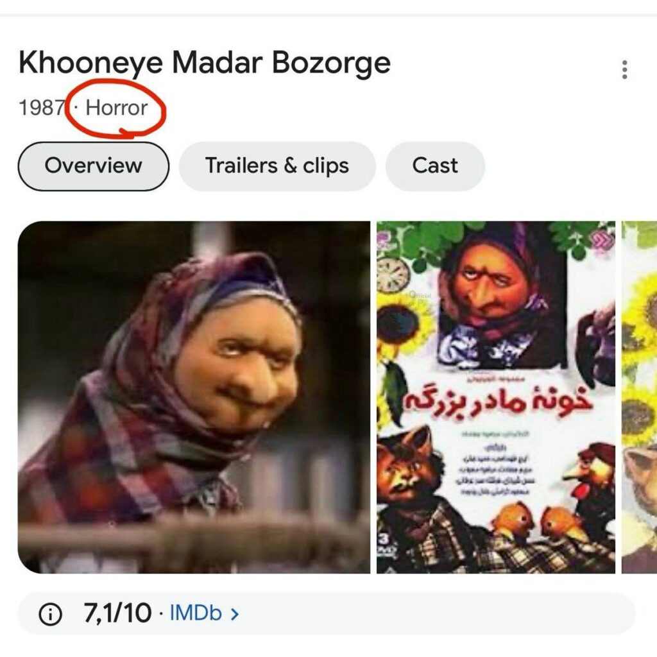
Task: Click the Horror genre label
Action: (x=117, y=108)
